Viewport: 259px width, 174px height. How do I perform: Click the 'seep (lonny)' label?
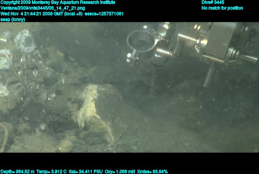point(13,20)
